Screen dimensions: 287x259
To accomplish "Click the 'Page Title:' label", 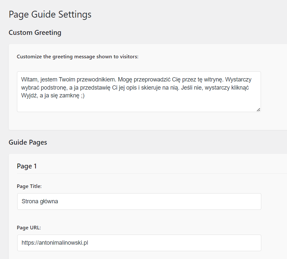I will click(x=29, y=186).
